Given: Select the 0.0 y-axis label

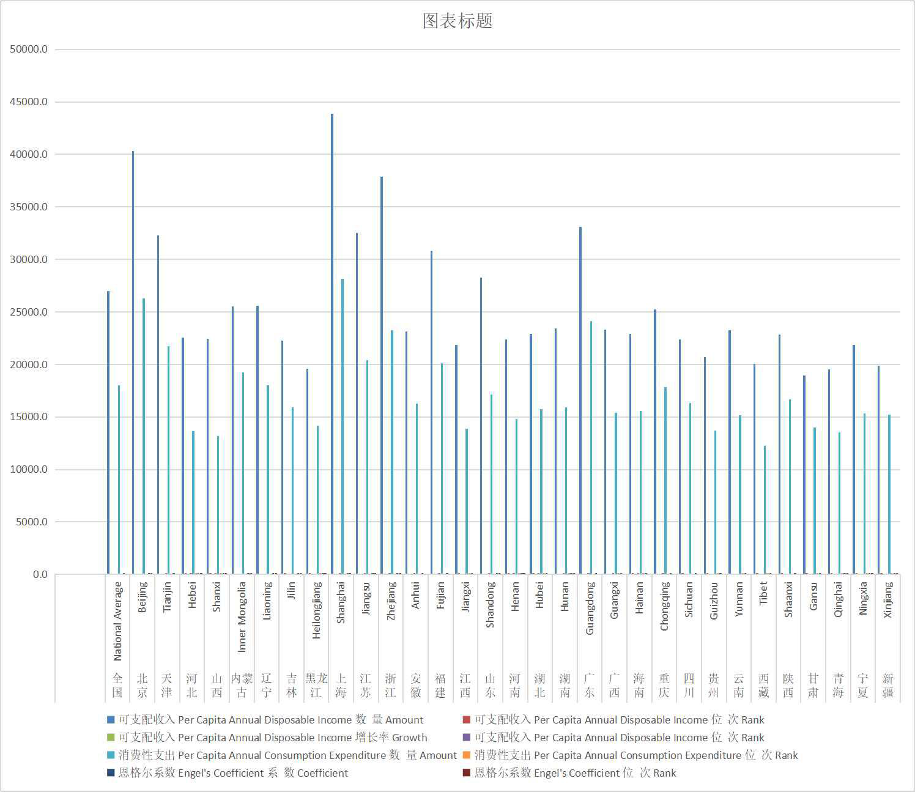Looking at the screenshot, I should tap(40, 575).
